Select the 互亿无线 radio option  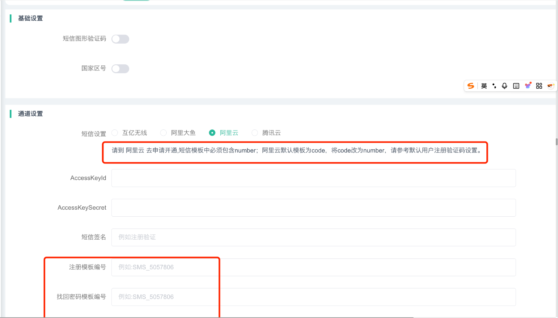pyautogui.click(x=115, y=133)
